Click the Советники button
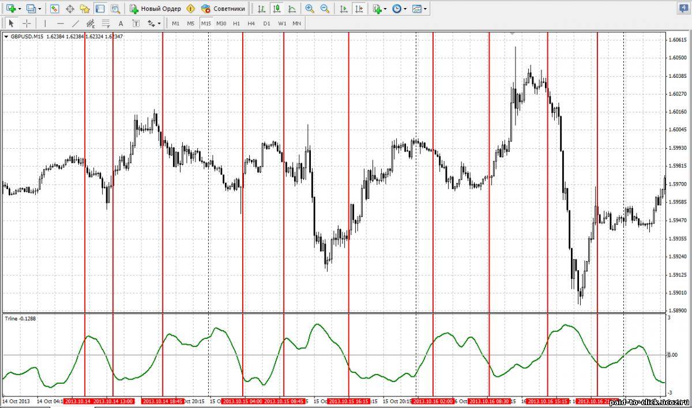The width and height of the screenshot is (692, 408). (x=223, y=9)
